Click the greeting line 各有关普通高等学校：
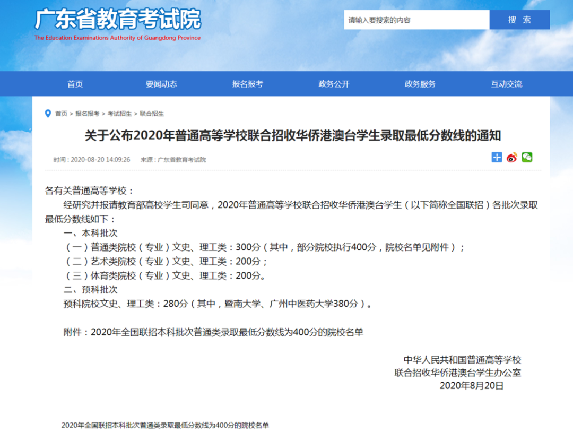The width and height of the screenshot is (573, 432). tap(90, 191)
